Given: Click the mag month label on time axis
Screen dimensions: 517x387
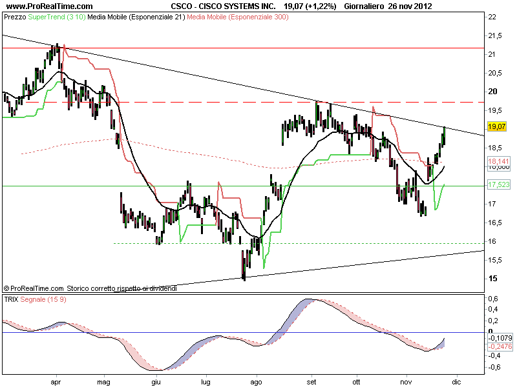Looking at the screenshot, I should click(103, 382).
